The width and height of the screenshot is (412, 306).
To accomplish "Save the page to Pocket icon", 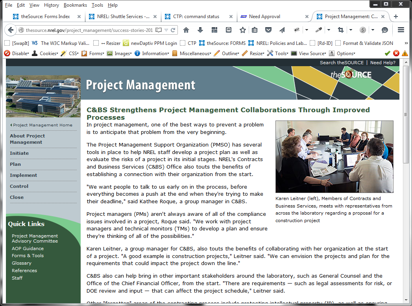I will click(x=268, y=30).
